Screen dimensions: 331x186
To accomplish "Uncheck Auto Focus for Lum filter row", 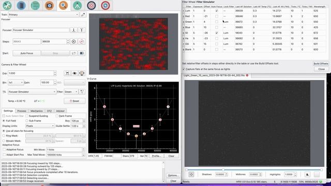I will click(x=217, y=10).
